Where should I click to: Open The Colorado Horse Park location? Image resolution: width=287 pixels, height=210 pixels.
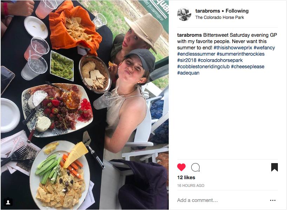tap(219, 17)
